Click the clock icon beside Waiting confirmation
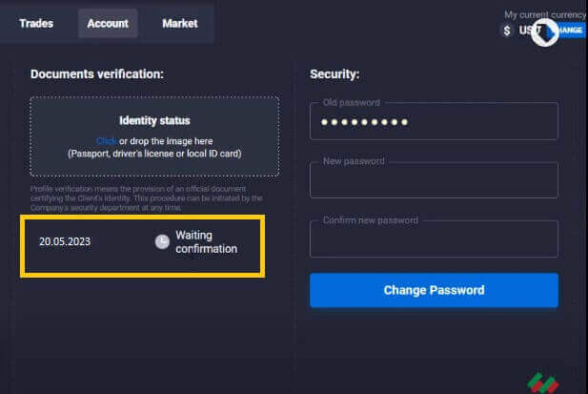 click(162, 241)
